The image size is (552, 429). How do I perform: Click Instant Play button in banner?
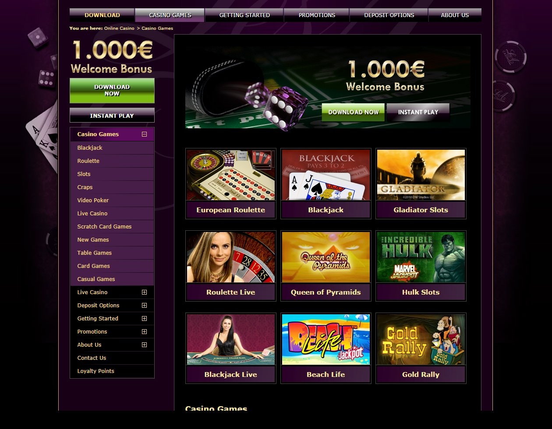click(418, 113)
